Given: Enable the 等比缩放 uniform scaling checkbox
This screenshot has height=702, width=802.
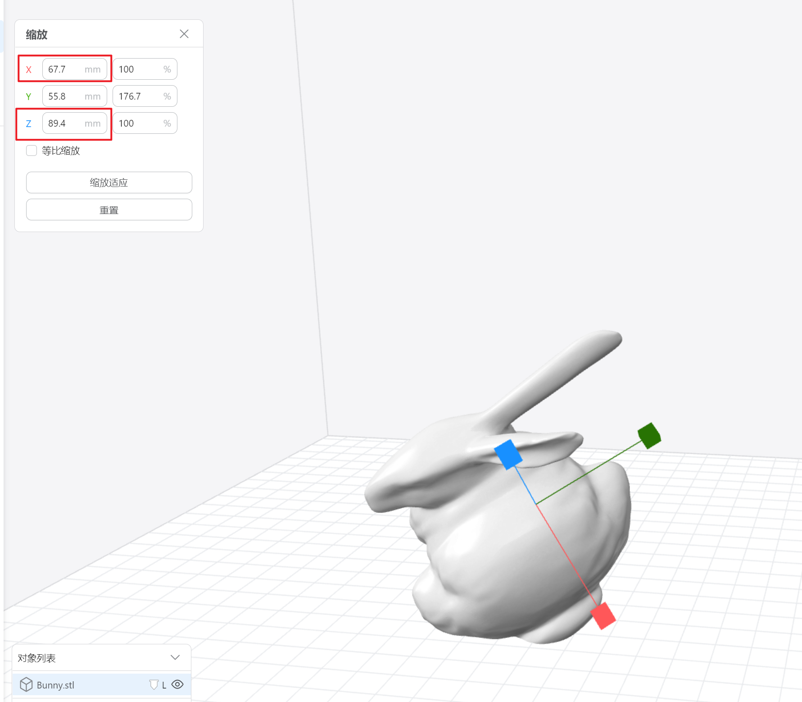Looking at the screenshot, I should [32, 150].
